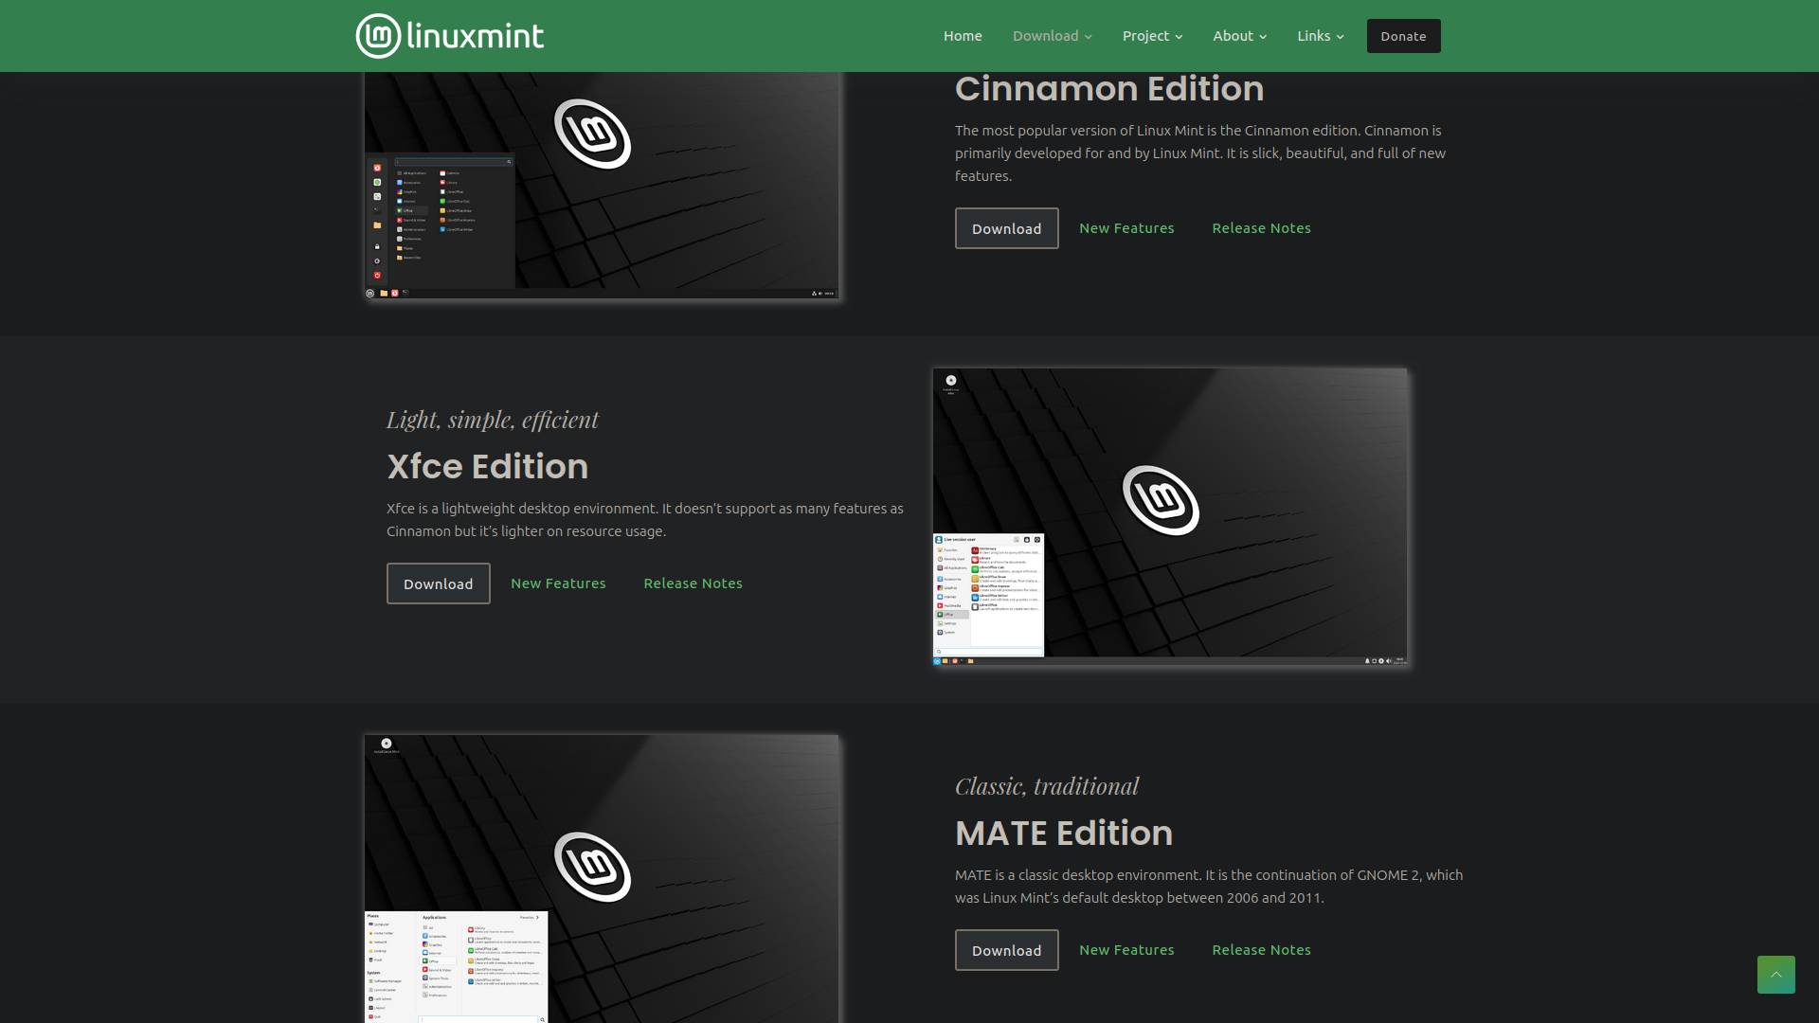Click the Xfce desktop screenshot thumbnail
The image size is (1819, 1023).
tap(1169, 516)
